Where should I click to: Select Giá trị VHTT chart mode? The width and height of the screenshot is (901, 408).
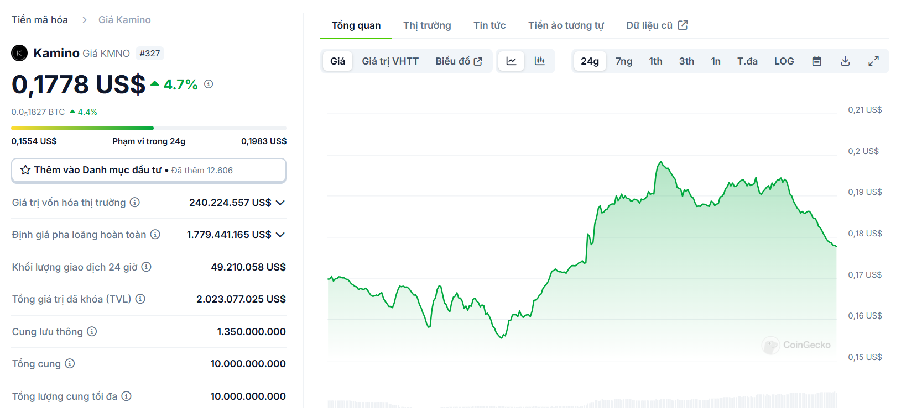tap(390, 61)
